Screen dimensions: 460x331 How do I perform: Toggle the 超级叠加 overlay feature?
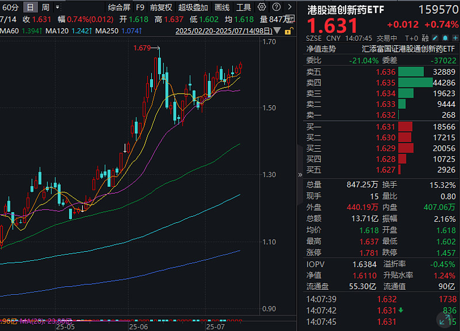[194, 7]
